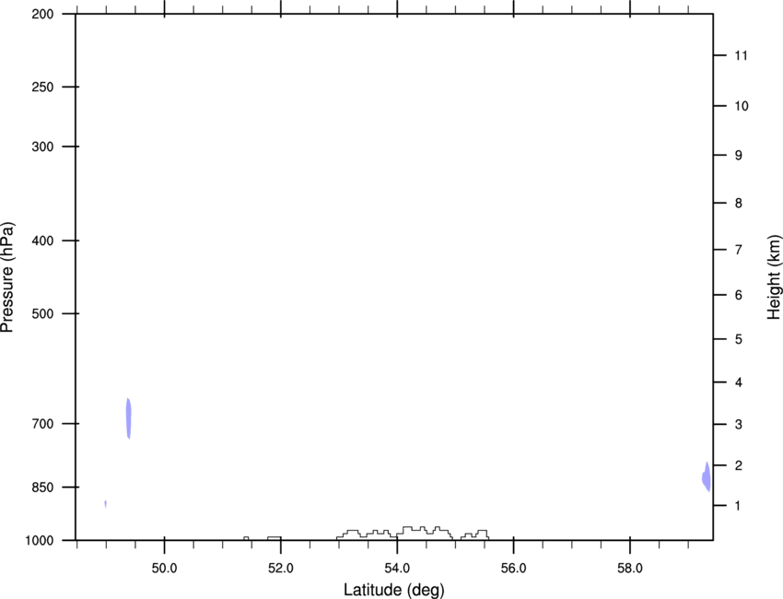Click the 9 km height label
783x599 pixels.
[739, 156]
